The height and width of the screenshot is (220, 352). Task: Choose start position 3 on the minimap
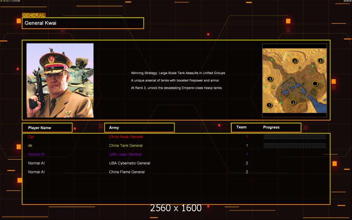pyautogui.click(x=270, y=79)
